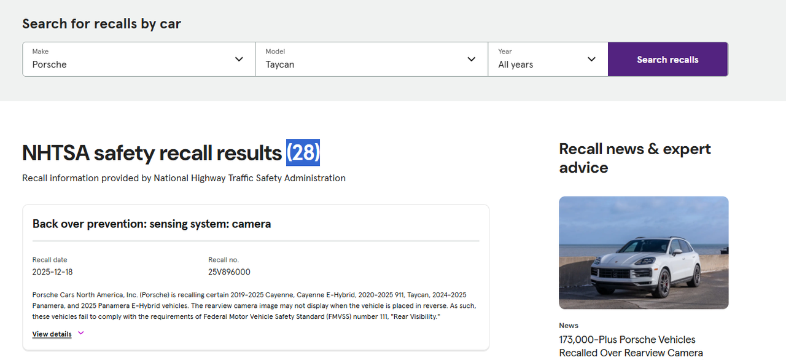Expand the chevron next to View details

(x=80, y=334)
